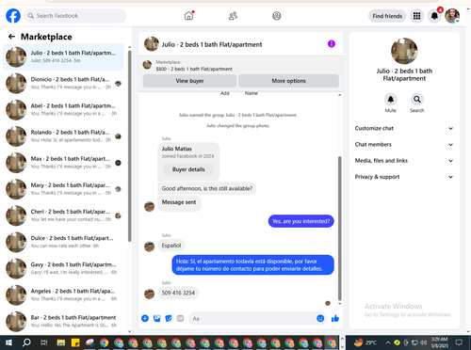Open the Facebook logo home link
Image resolution: width=471 pixels, height=350 pixels.
[13, 16]
